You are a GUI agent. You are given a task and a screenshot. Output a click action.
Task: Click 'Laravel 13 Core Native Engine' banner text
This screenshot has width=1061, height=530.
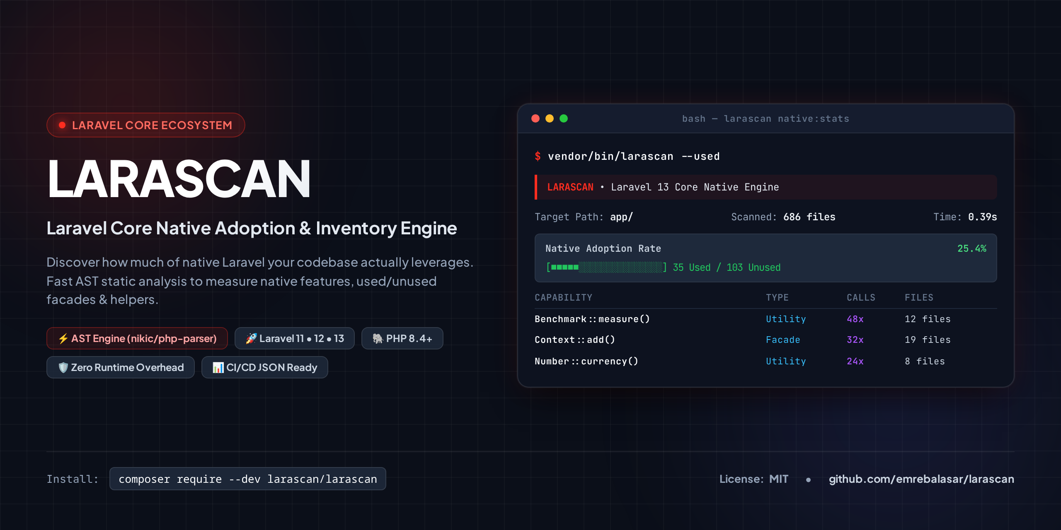[695, 187]
